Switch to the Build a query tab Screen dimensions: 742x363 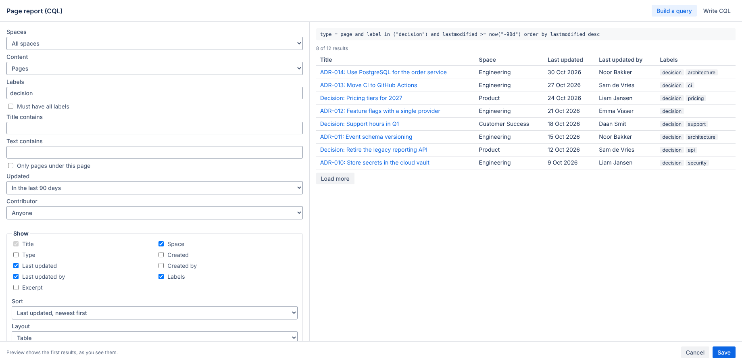pos(674,11)
